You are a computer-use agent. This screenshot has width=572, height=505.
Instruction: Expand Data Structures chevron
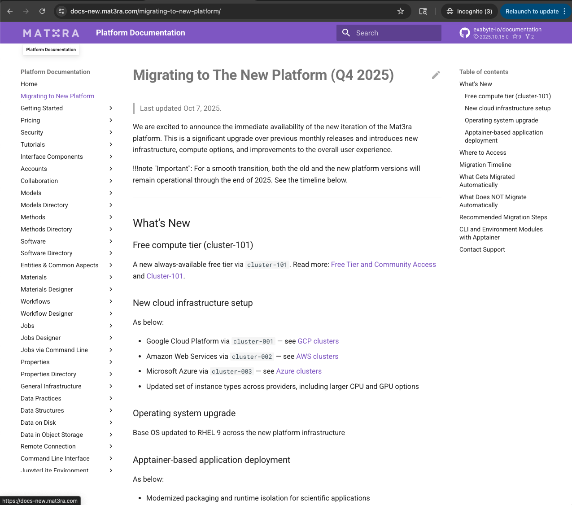pyautogui.click(x=111, y=410)
